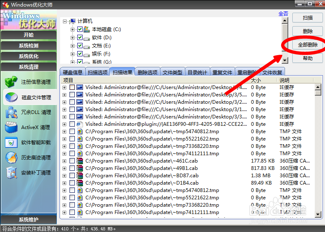Click results list scrollbar up arrow
The image size is (325, 232).
pyautogui.click(x=318, y=87)
